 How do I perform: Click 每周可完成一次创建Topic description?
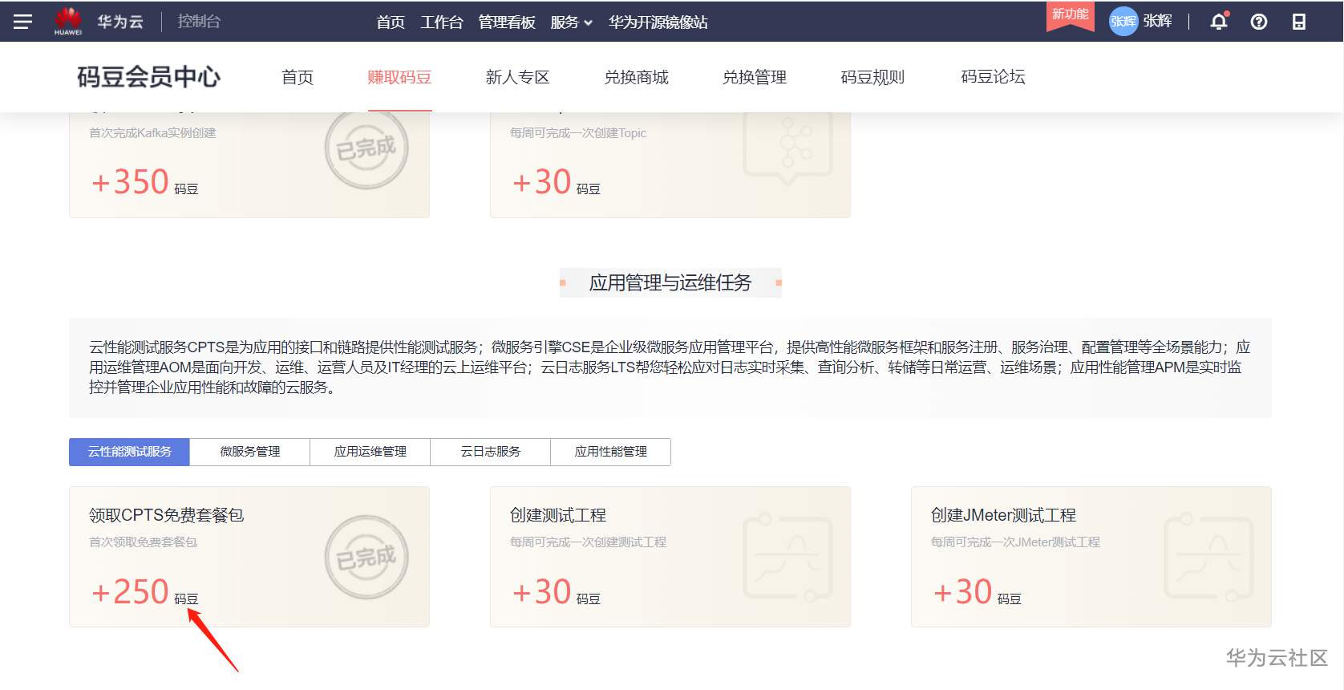pyautogui.click(x=578, y=133)
